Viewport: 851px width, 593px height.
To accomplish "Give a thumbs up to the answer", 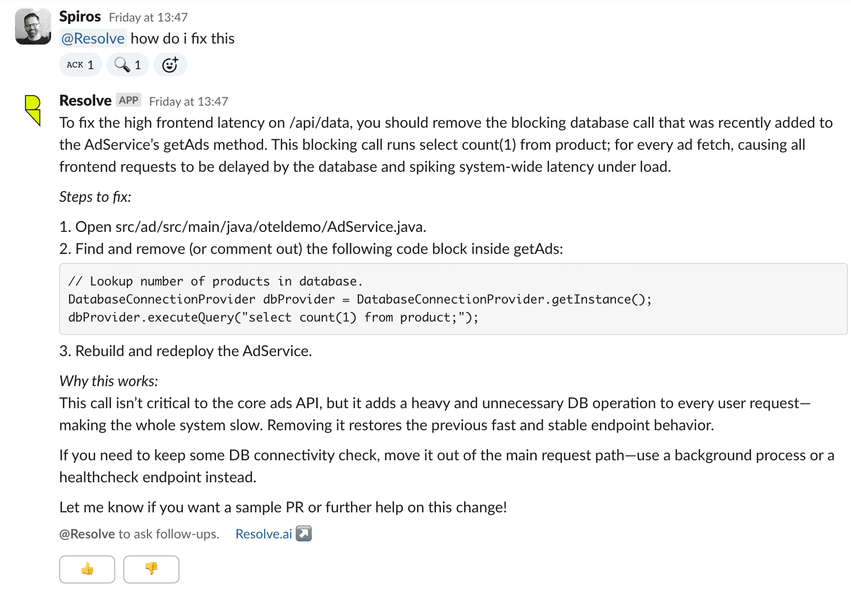I will coord(87,569).
